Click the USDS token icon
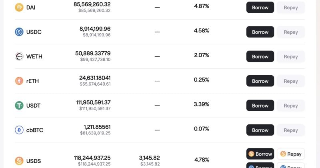Screen dimensions: 320x168 tap(19, 161)
